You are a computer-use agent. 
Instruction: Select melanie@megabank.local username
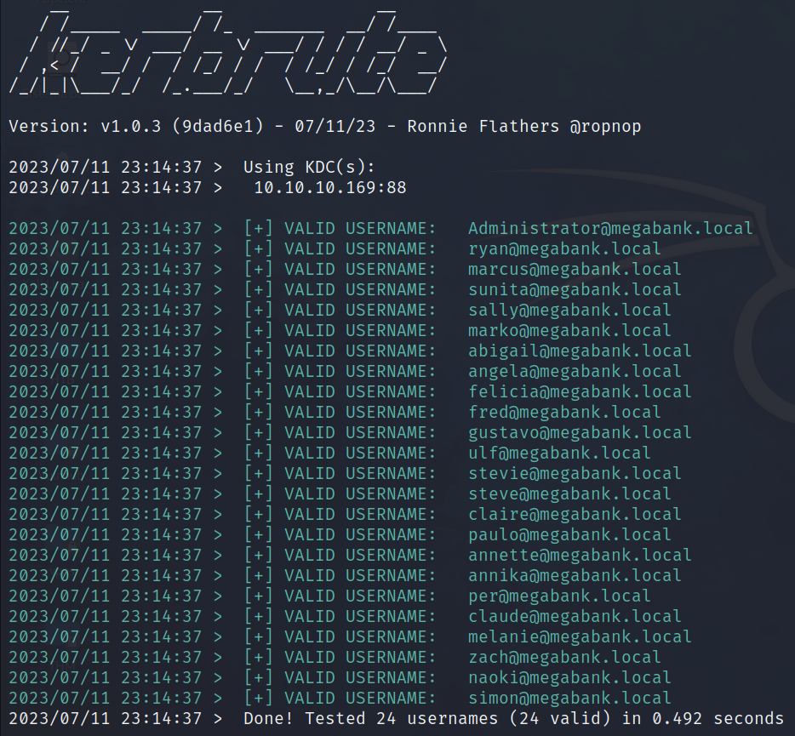579,636
